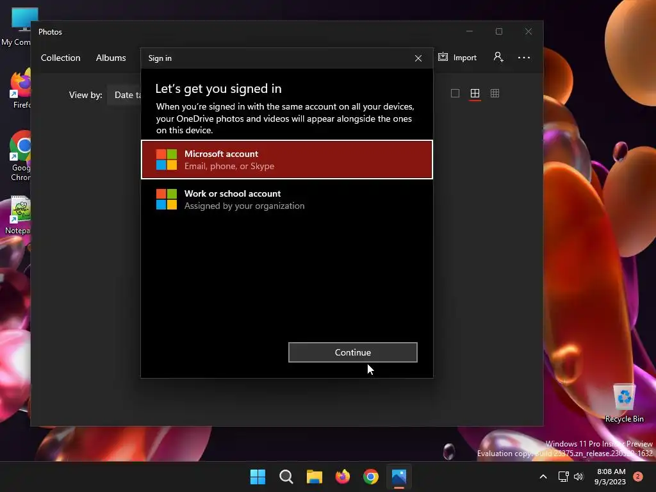This screenshot has height=492, width=656.
Task: Open taskbar Search
Action: tap(286, 477)
